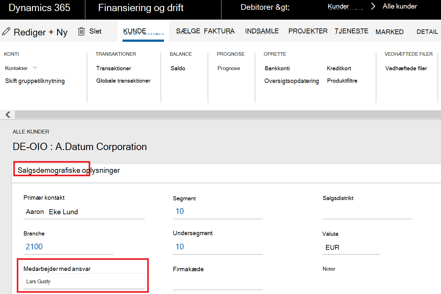Click the Medarbejder med ansvar field
The width and height of the screenshot is (441, 294).
(x=84, y=281)
